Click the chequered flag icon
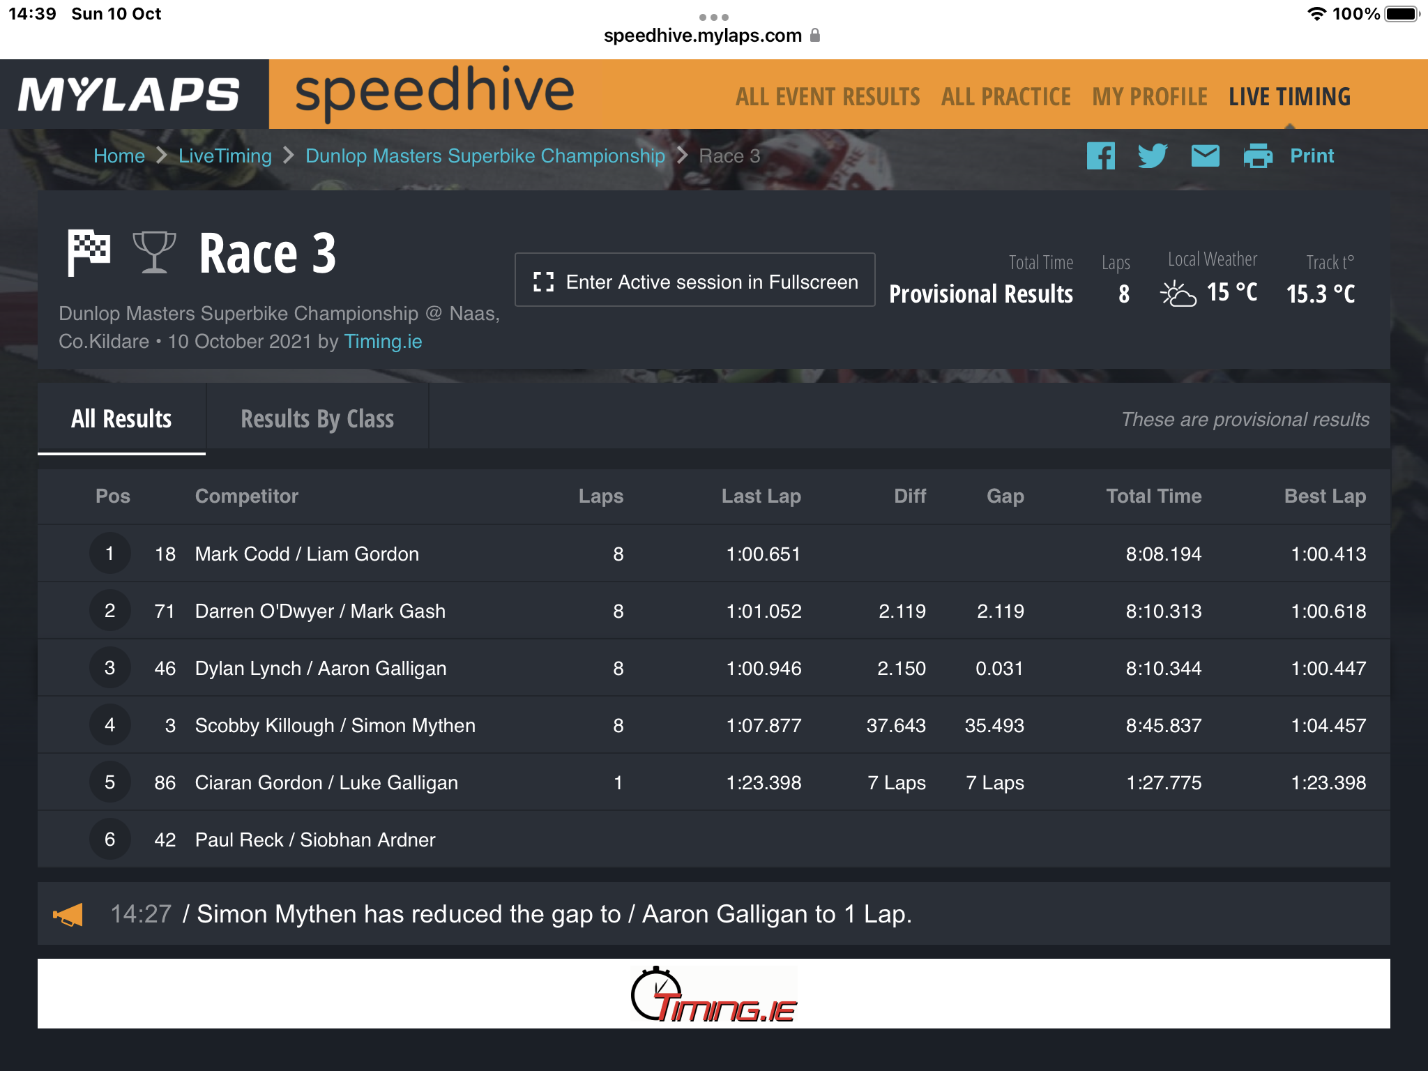Image resolution: width=1428 pixels, height=1071 pixels. 89,252
